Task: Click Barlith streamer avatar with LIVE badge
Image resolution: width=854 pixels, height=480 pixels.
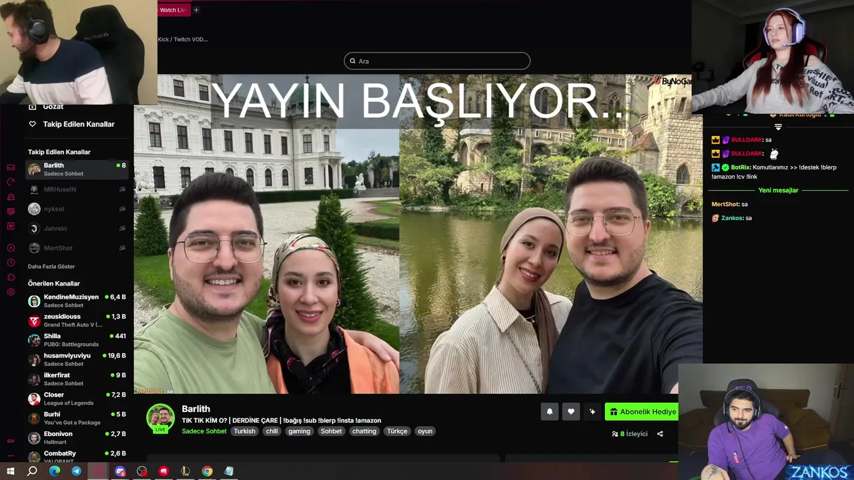Action: point(161,419)
